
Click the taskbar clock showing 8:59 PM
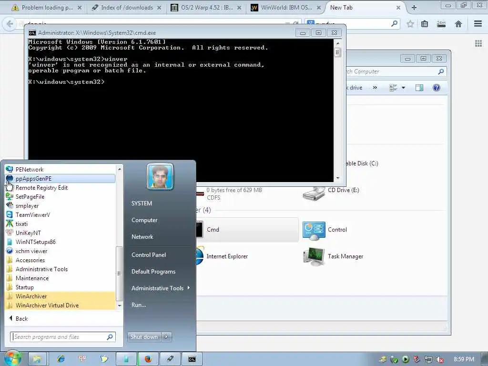[464, 359]
